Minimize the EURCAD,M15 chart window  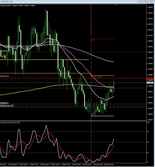[140, 2]
